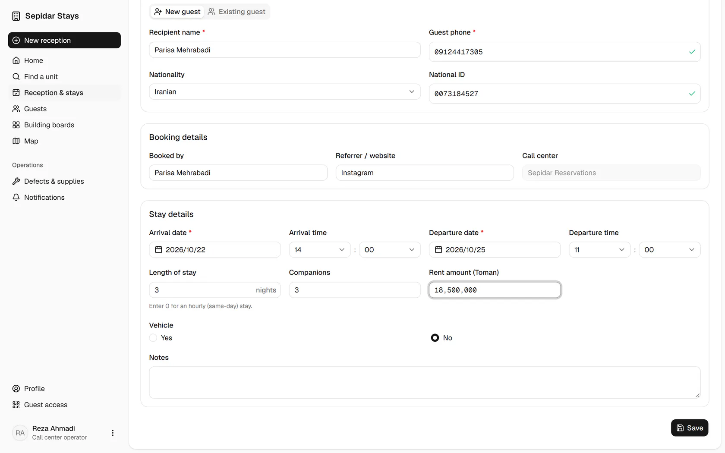Open Find a unit page
The width and height of the screenshot is (725, 453).
click(x=64, y=76)
